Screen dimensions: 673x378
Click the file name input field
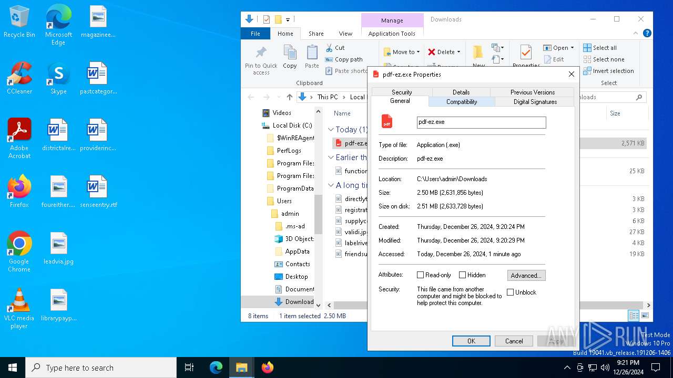click(x=482, y=122)
